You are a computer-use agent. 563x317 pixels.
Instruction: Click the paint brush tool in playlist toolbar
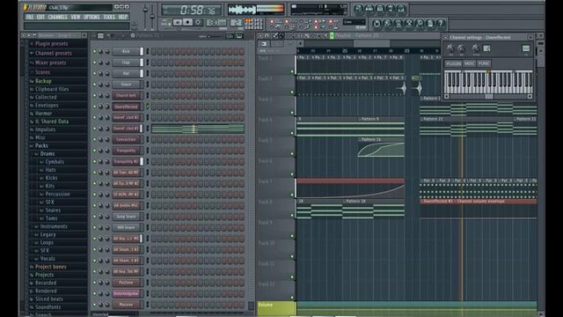tap(281, 35)
